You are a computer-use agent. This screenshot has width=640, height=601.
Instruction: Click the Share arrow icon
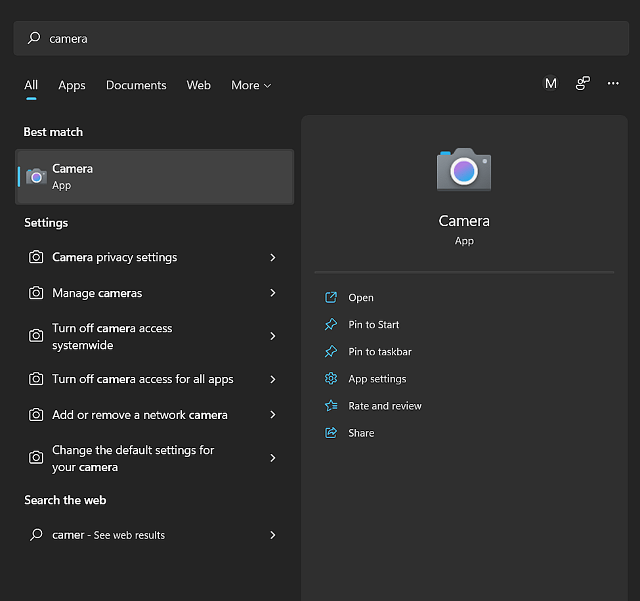[331, 432]
